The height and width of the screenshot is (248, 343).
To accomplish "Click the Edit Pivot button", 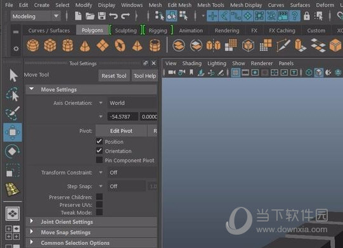I will click(121, 131).
